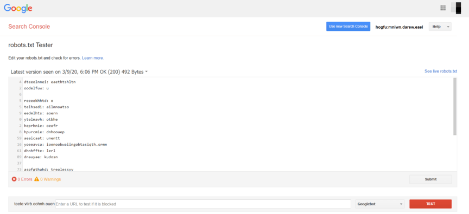
Task: Click the red Errors icon
Action: tap(14, 179)
